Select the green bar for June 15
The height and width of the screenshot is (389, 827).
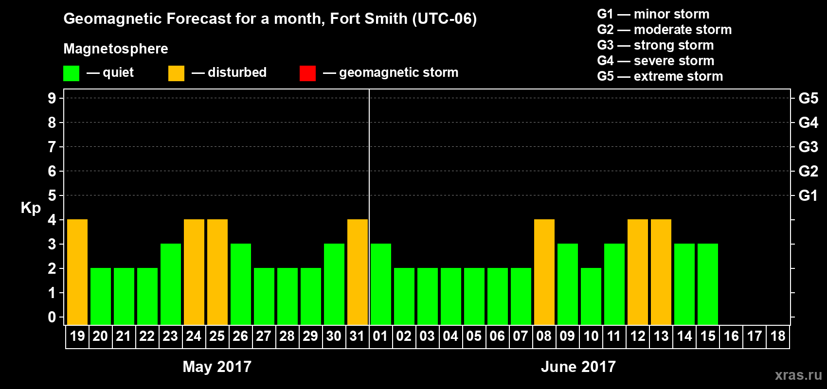(x=708, y=284)
